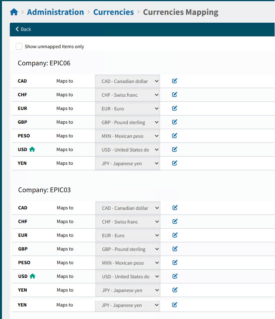Open JPY - Japanese yen dropdown in EPIC06
The width and height of the screenshot is (275, 319).
pos(127,164)
